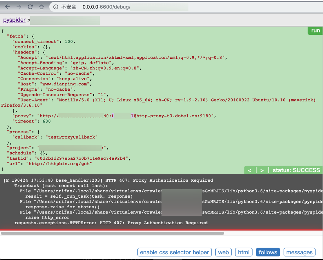Click the "Accept-Language" header line
The height and width of the screenshot is (260, 323).
click(x=80, y=68)
